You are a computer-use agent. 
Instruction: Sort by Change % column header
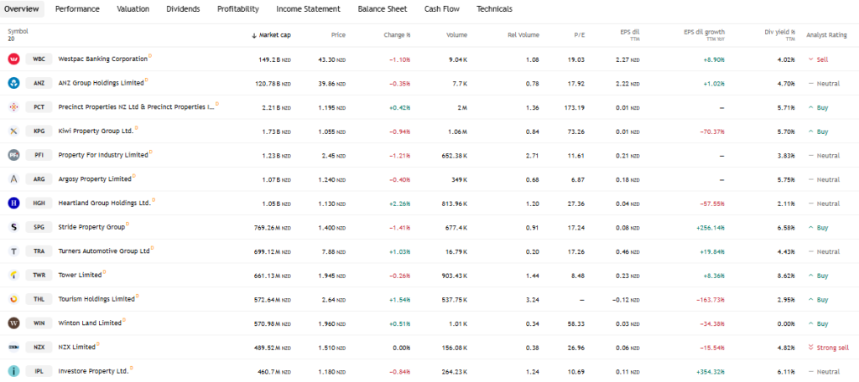(397, 35)
